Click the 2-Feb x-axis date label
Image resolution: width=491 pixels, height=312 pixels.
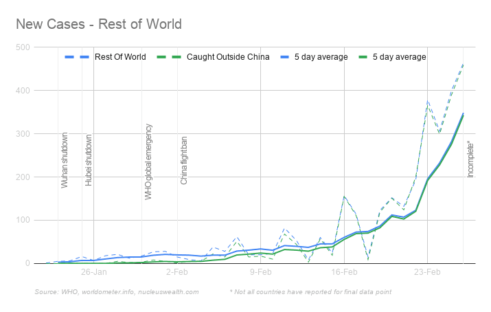(177, 272)
